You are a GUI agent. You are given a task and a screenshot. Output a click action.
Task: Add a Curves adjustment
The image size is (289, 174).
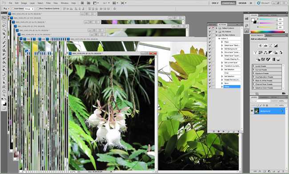(271, 45)
